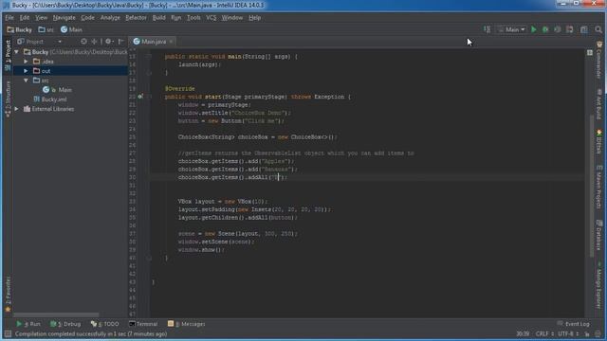Open Project panel gear settings
This screenshot has width=607, height=341.
click(x=109, y=42)
